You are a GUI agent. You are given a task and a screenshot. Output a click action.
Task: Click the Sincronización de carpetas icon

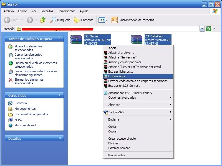(x=114, y=20)
